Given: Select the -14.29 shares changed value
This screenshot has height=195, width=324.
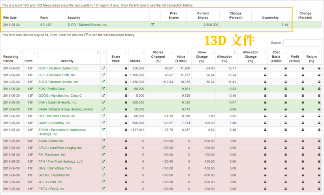Looking at the screenshot, I should coord(168,116).
